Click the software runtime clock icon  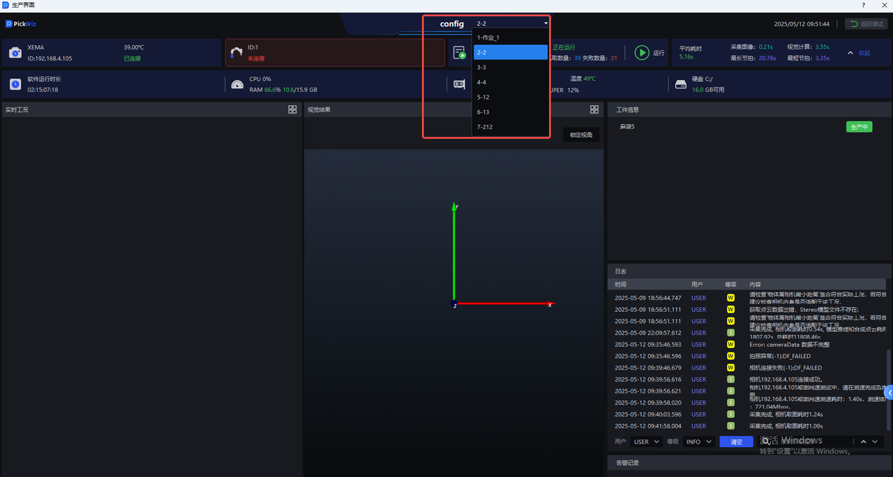coord(15,84)
